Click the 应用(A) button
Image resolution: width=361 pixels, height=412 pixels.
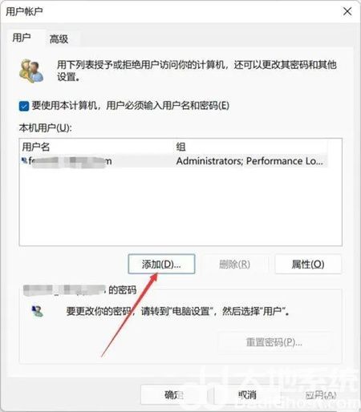321,394
